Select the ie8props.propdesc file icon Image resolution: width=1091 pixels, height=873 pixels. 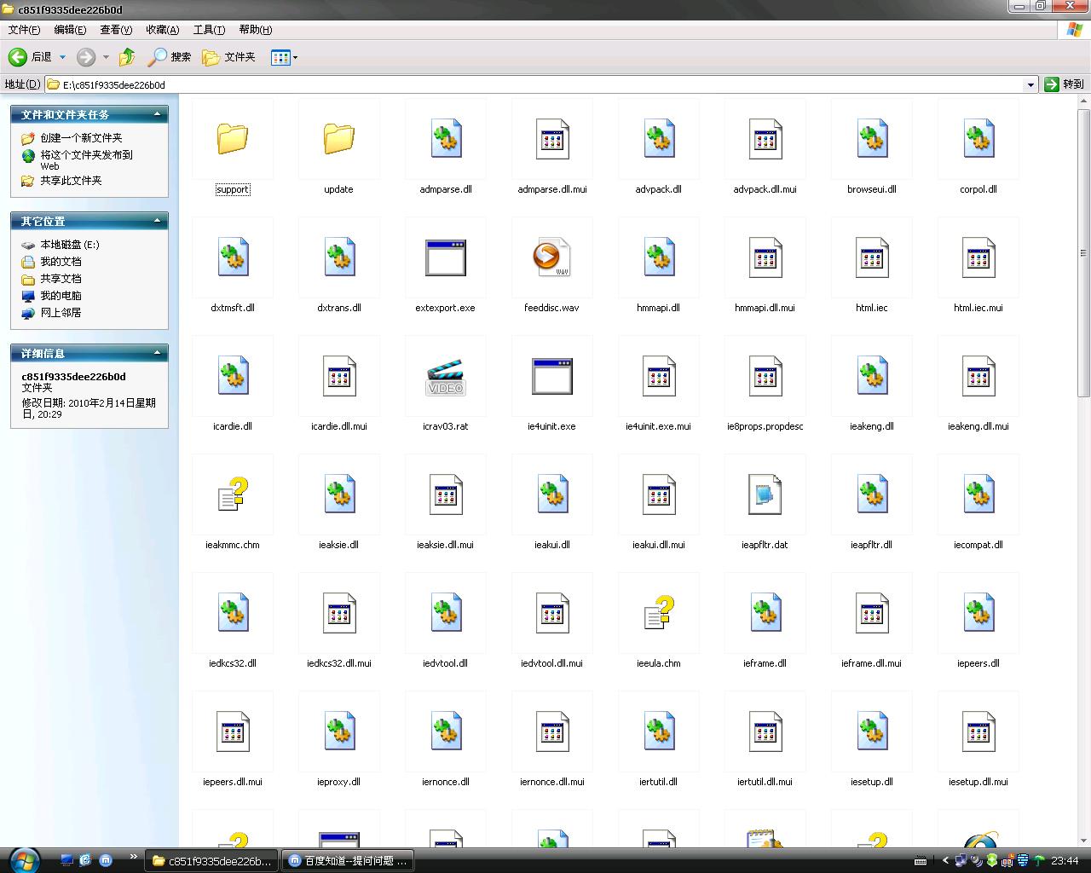765,376
